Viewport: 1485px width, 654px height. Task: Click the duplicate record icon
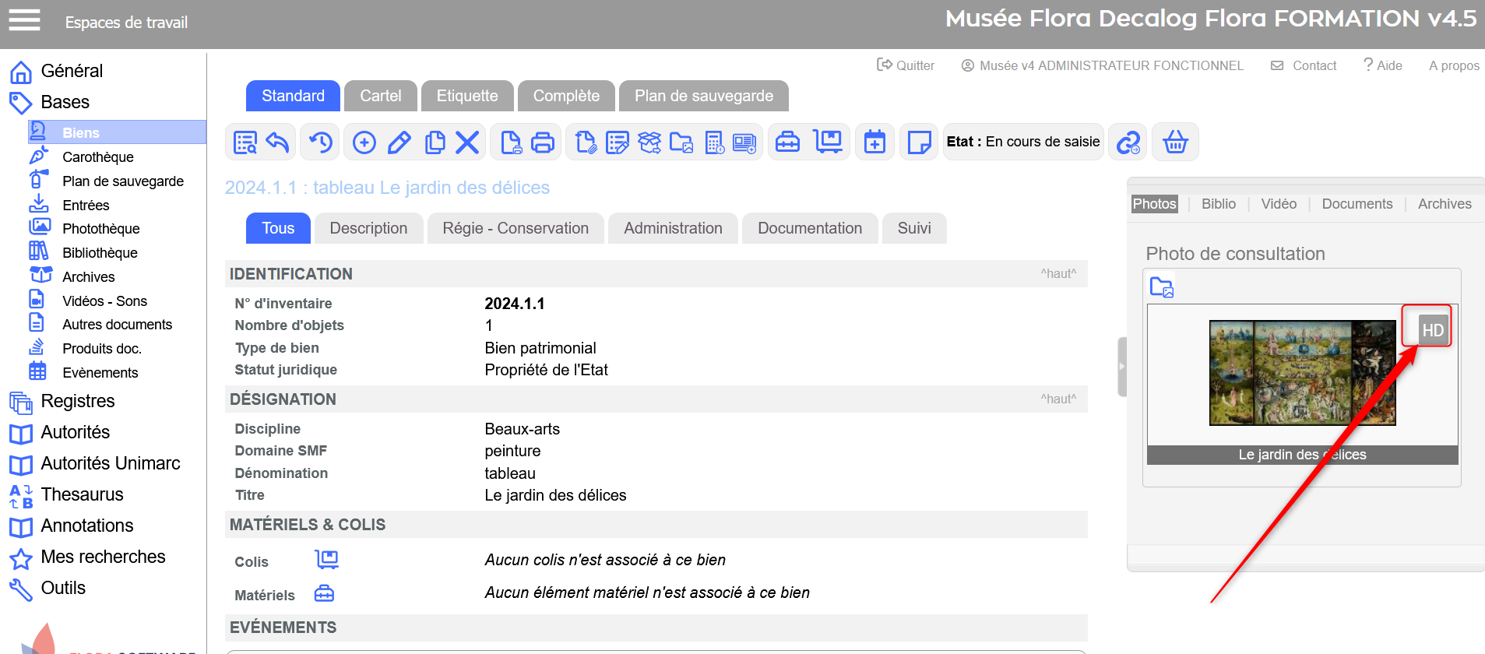pos(435,142)
